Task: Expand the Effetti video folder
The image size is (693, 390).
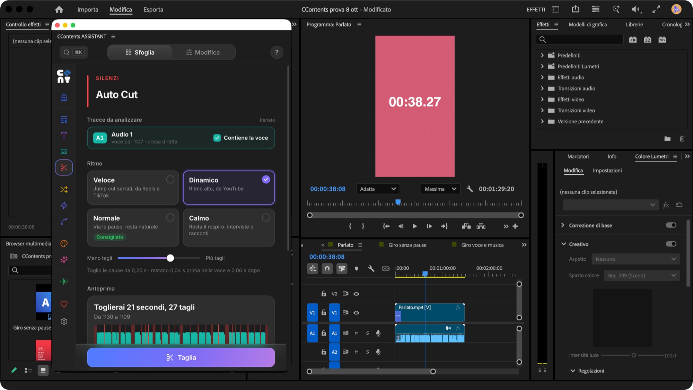Action: (x=542, y=99)
